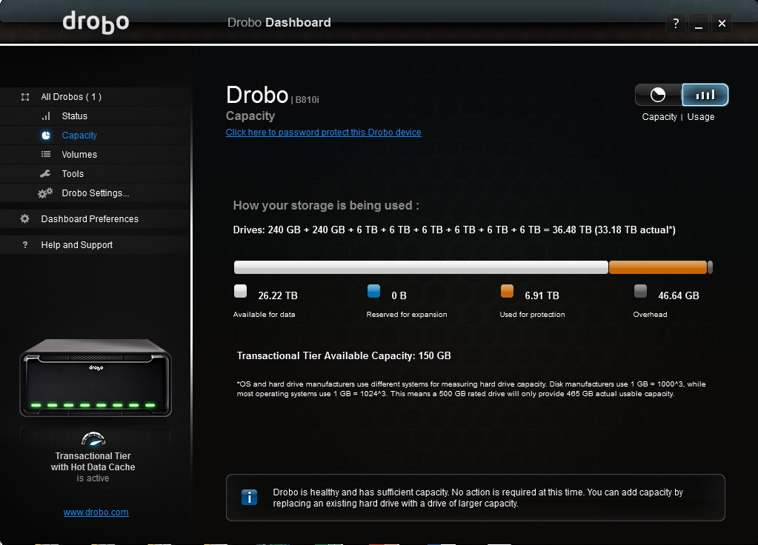Click the Volumes list icon
The image size is (758, 545).
click(x=46, y=154)
